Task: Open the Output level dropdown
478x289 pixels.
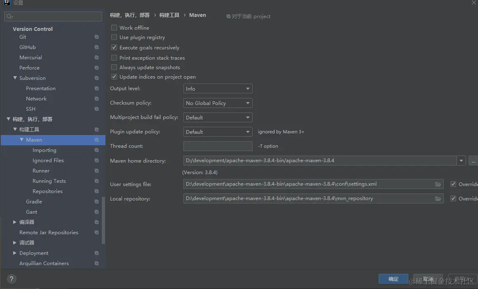Action: pyautogui.click(x=218, y=89)
